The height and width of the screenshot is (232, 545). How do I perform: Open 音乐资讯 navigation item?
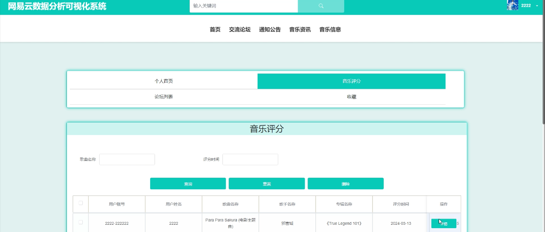[x=299, y=29]
